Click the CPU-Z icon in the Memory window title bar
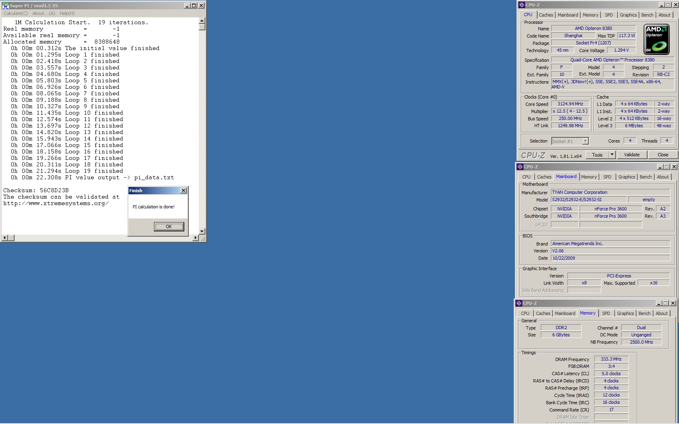The height and width of the screenshot is (424, 679). tap(519, 303)
